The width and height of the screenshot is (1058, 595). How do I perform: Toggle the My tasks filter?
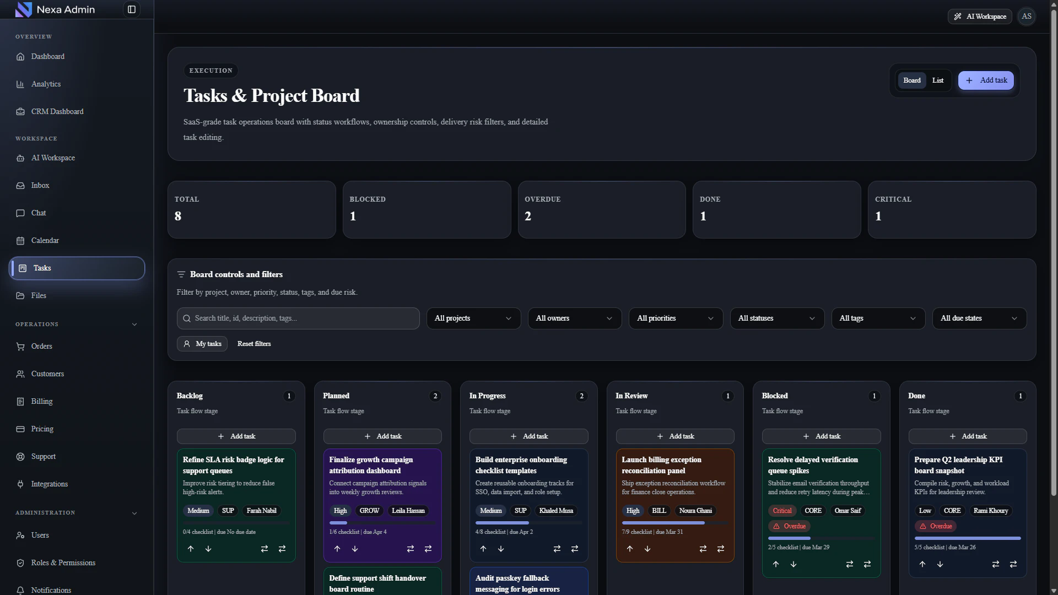(x=202, y=344)
